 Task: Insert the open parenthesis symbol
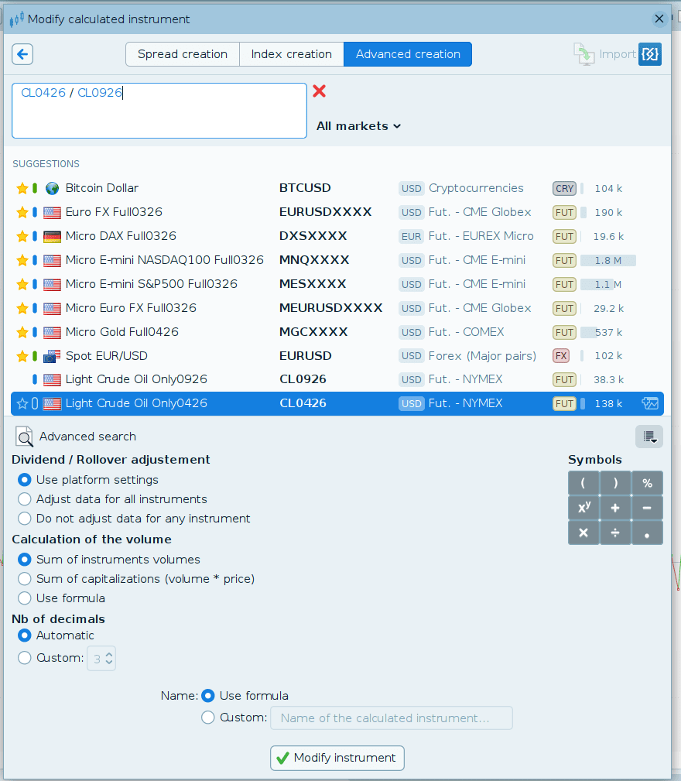pyautogui.click(x=583, y=483)
